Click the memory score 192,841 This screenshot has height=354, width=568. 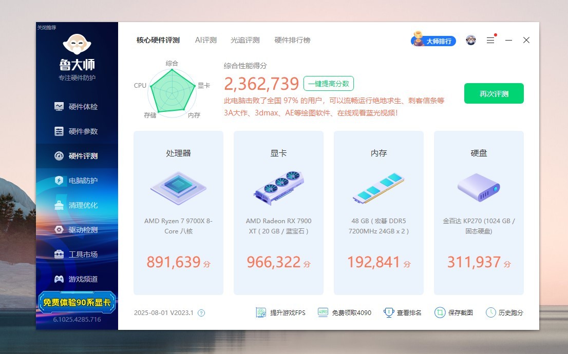[x=373, y=262]
